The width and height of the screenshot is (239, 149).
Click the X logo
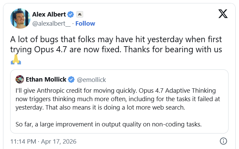tap(223, 14)
